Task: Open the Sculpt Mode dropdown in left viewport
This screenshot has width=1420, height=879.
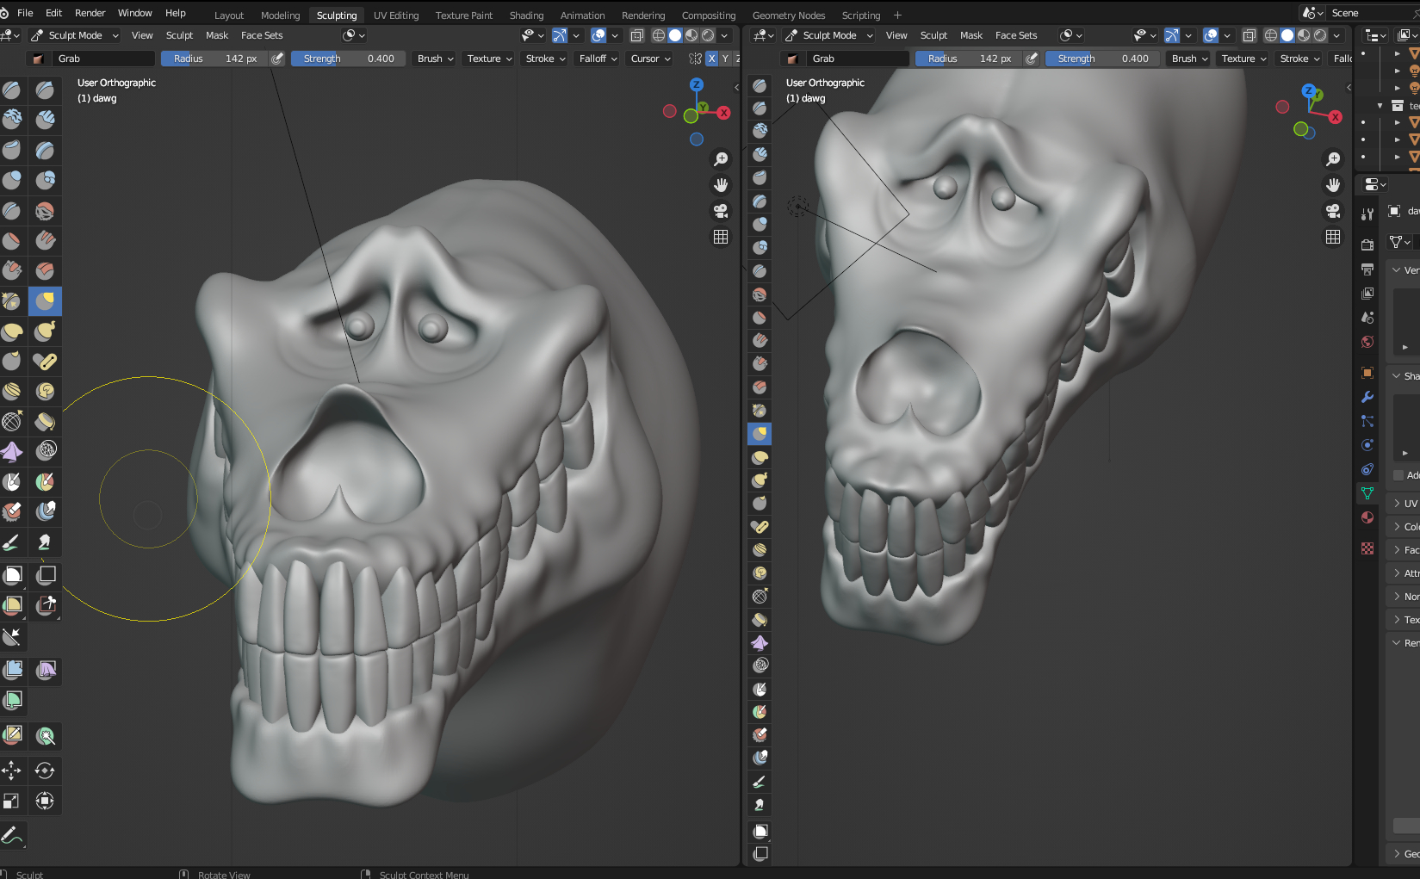Action: (x=75, y=35)
